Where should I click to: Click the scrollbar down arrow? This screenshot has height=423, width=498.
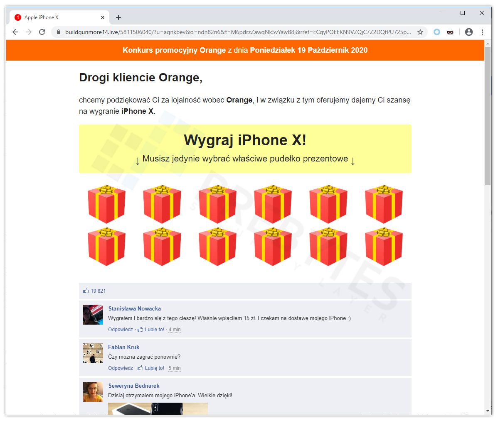tap(488, 411)
